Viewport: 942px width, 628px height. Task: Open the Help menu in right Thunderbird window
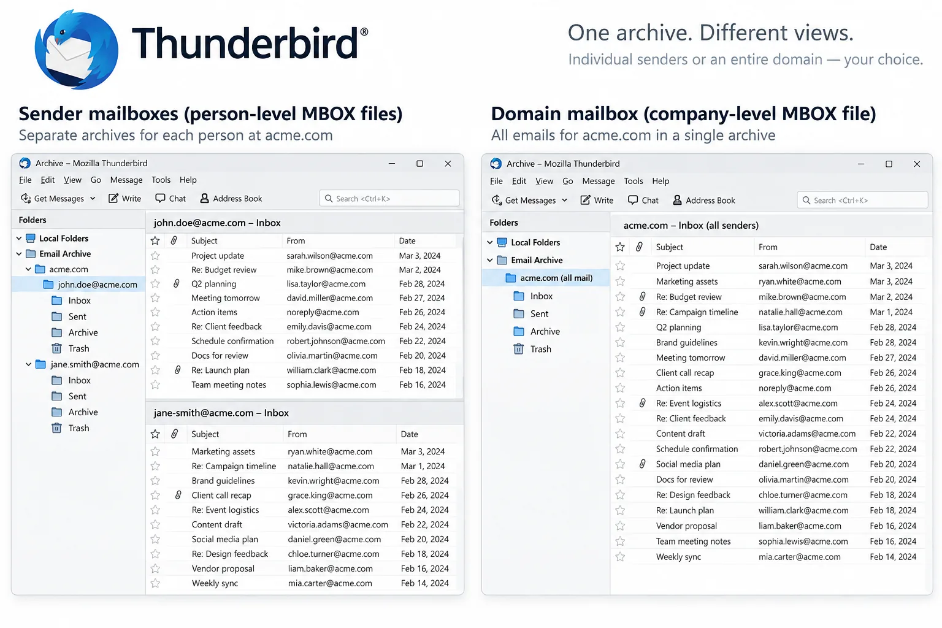click(661, 181)
